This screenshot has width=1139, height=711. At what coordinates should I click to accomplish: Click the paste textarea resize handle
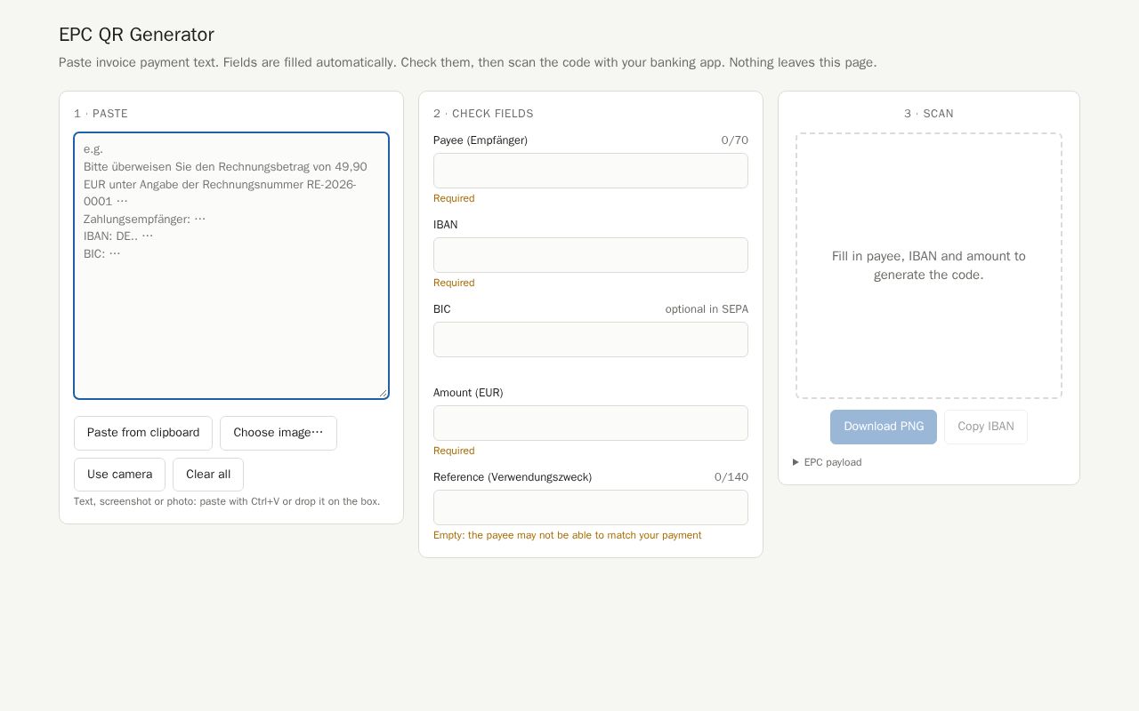pos(384,393)
